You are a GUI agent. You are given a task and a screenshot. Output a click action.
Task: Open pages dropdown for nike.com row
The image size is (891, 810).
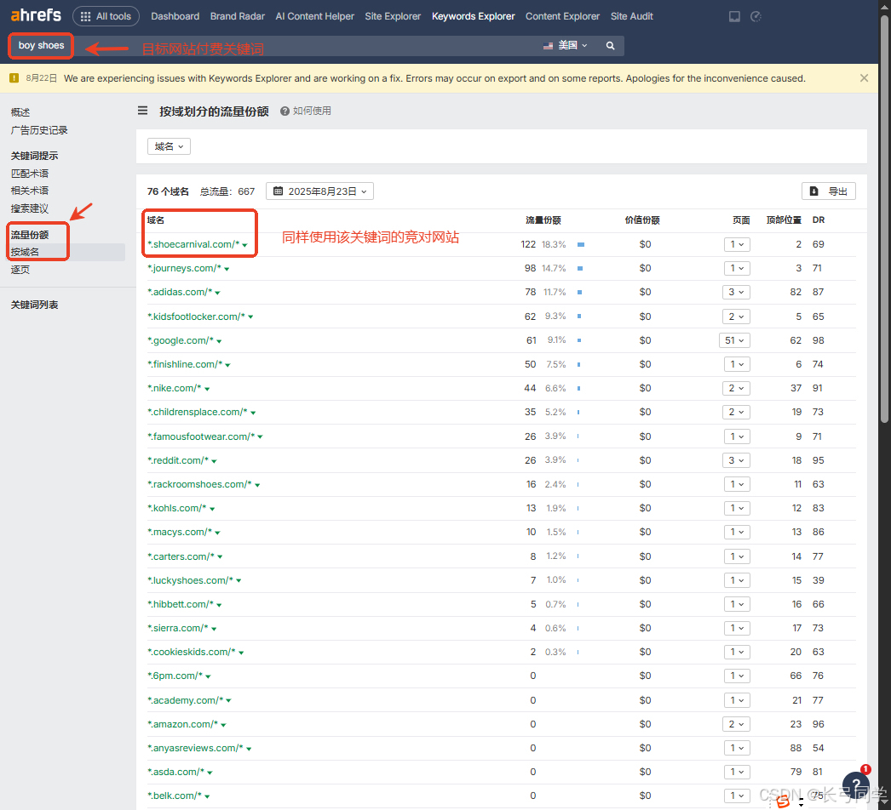click(737, 388)
